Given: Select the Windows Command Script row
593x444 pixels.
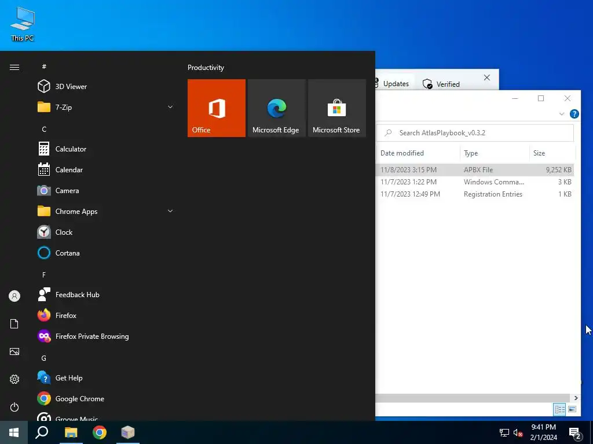Looking at the screenshot, I should tap(475, 182).
